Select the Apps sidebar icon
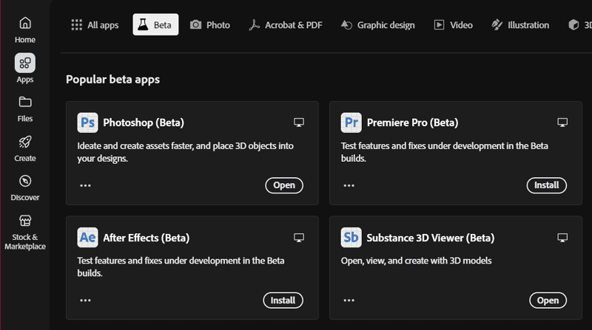 25,63
